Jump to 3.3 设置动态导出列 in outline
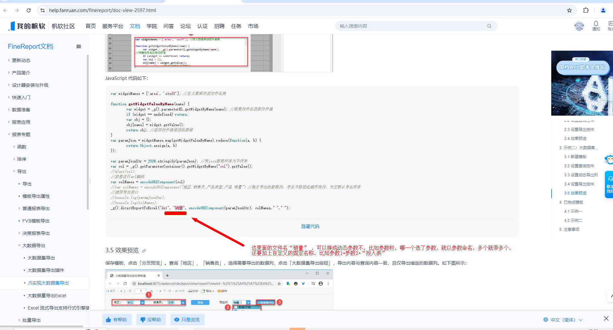 581,175
